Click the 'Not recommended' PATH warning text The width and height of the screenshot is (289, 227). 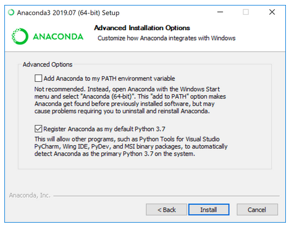(x=130, y=100)
